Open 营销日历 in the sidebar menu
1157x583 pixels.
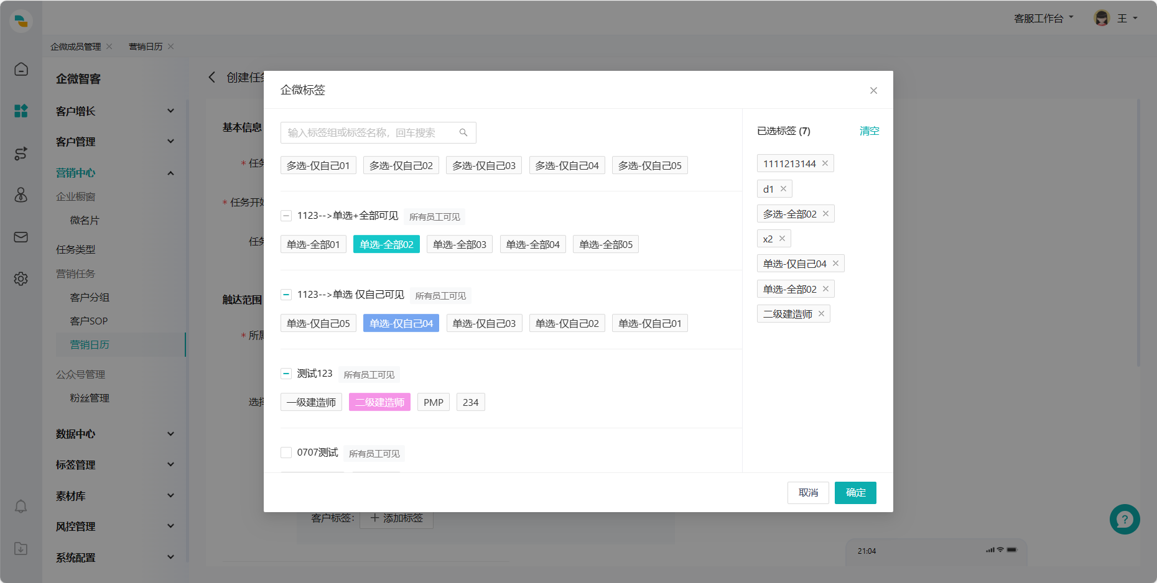(90, 344)
